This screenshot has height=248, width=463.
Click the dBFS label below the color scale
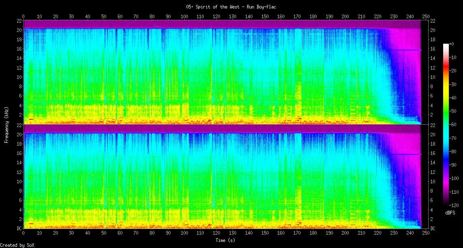[x=450, y=212]
